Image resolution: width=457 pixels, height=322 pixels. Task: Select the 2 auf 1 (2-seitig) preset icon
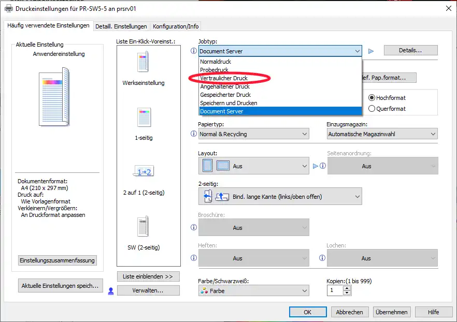144,172
